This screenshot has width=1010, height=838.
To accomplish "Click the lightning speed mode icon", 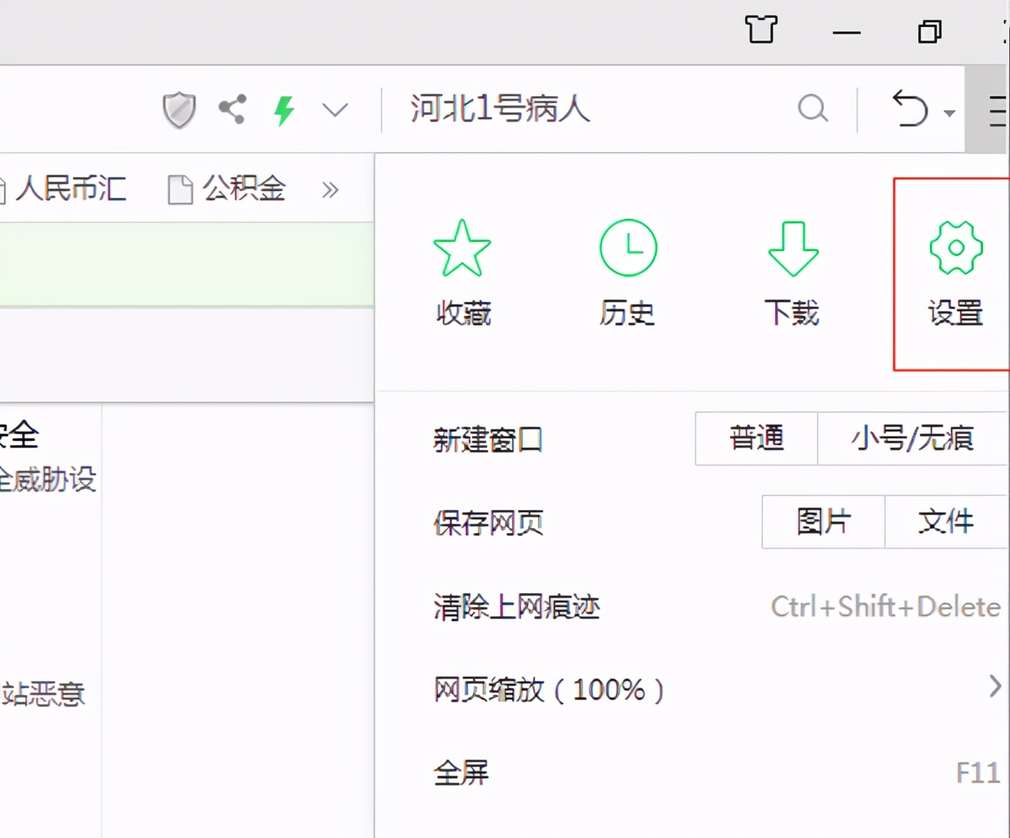I will [283, 109].
